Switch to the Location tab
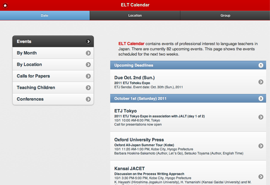The height and width of the screenshot is (185, 270). (135, 15)
